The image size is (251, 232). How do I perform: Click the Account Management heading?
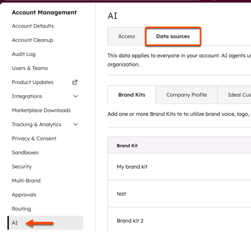45,13
